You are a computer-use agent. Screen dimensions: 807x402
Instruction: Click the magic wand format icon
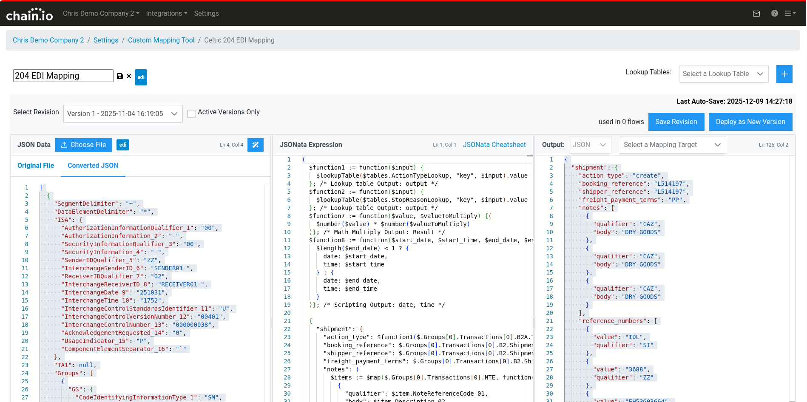point(256,145)
